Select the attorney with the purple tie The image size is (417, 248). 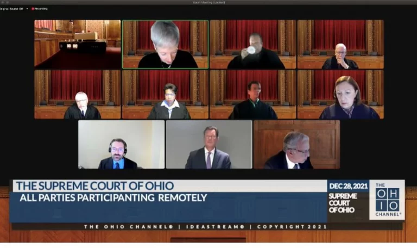point(209,144)
